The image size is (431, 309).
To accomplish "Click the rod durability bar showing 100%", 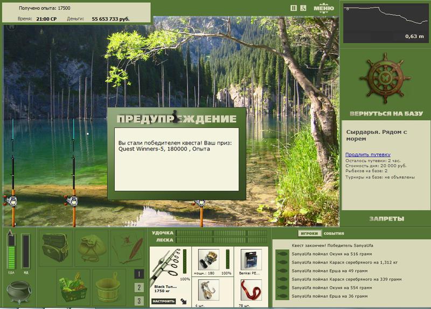I will (x=185, y=262).
